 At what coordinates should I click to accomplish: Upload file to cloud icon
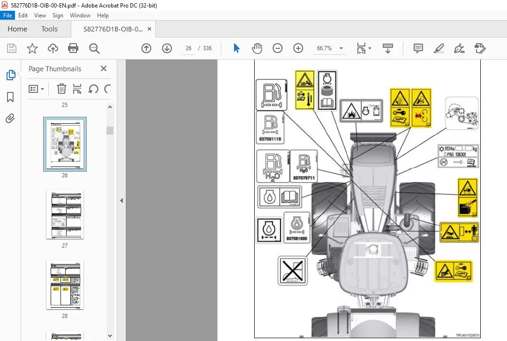point(53,48)
